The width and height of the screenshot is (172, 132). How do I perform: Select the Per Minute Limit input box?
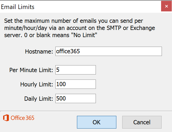pos(76,70)
